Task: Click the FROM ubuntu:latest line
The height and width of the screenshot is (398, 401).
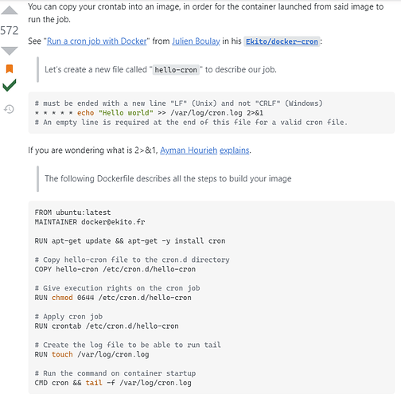Action: tap(72, 213)
